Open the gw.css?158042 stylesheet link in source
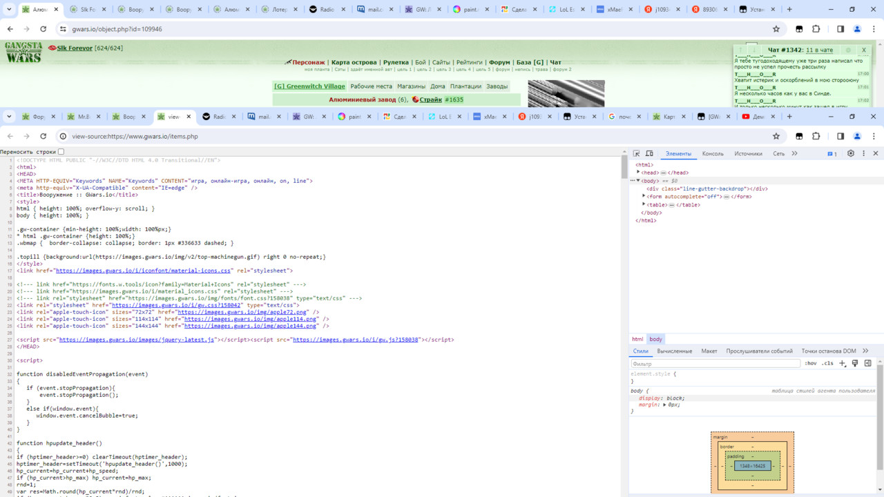 pos(176,304)
